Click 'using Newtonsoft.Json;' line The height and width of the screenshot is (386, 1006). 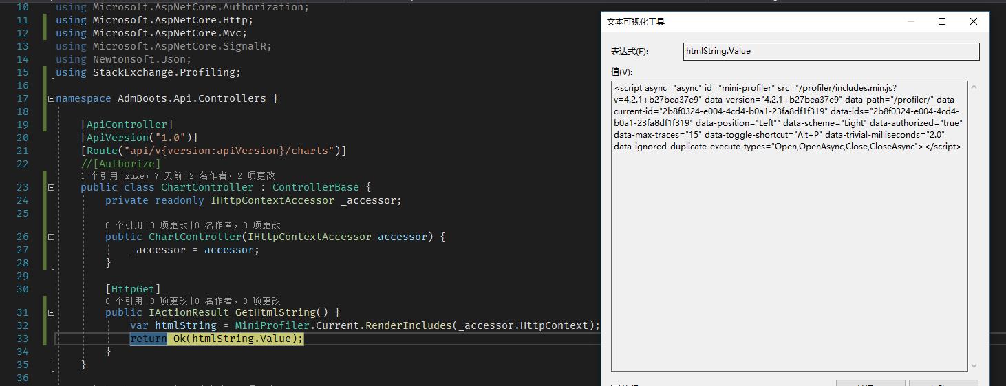click(124, 59)
